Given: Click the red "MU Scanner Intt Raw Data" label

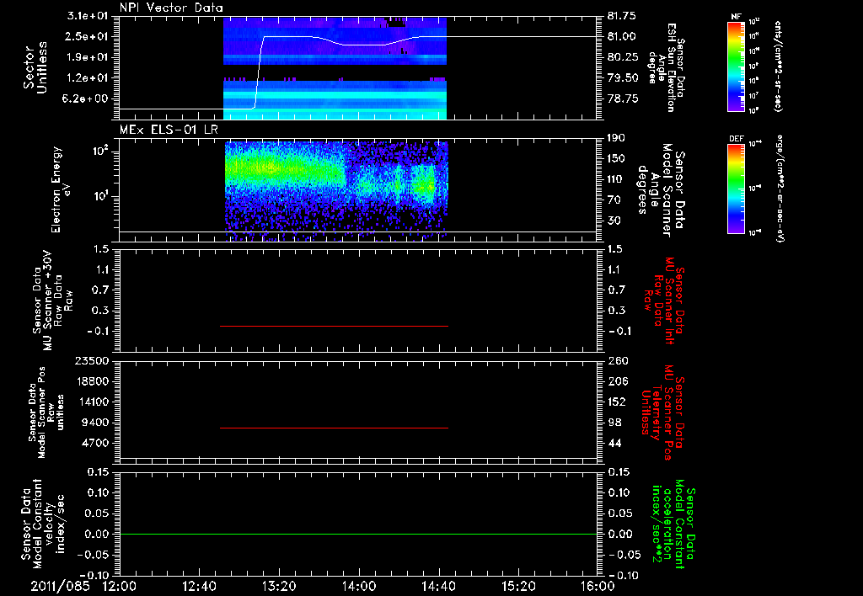Looking at the screenshot, I should click(x=664, y=301).
